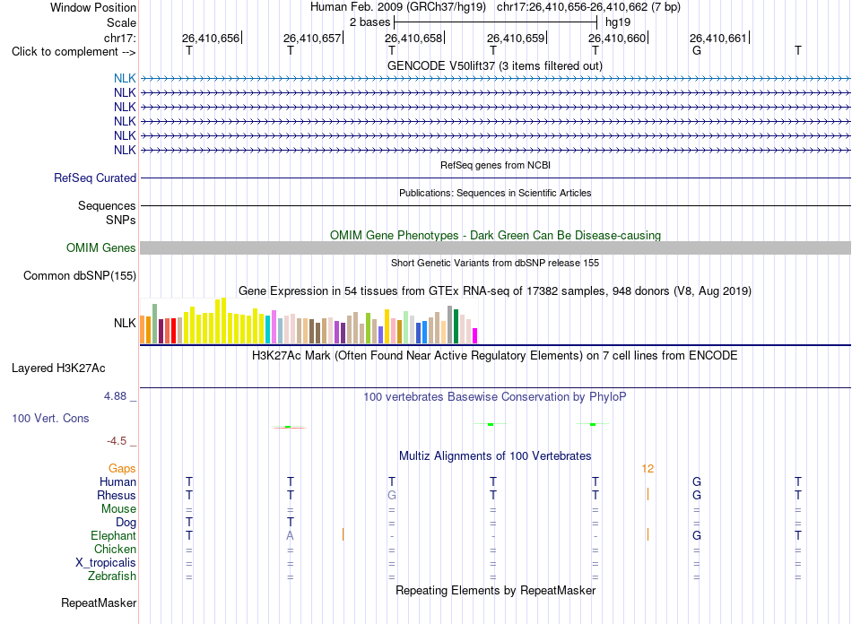The width and height of the screenshot is (852, 624).
Task: Click the Sequences track label
Action: [107, 205]
